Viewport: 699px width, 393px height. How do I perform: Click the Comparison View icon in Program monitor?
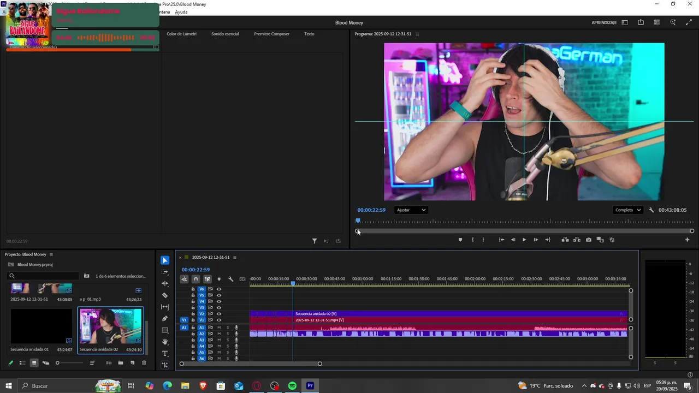tap(600, 240)
